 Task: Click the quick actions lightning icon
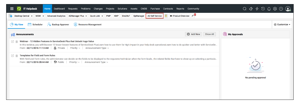257,9
